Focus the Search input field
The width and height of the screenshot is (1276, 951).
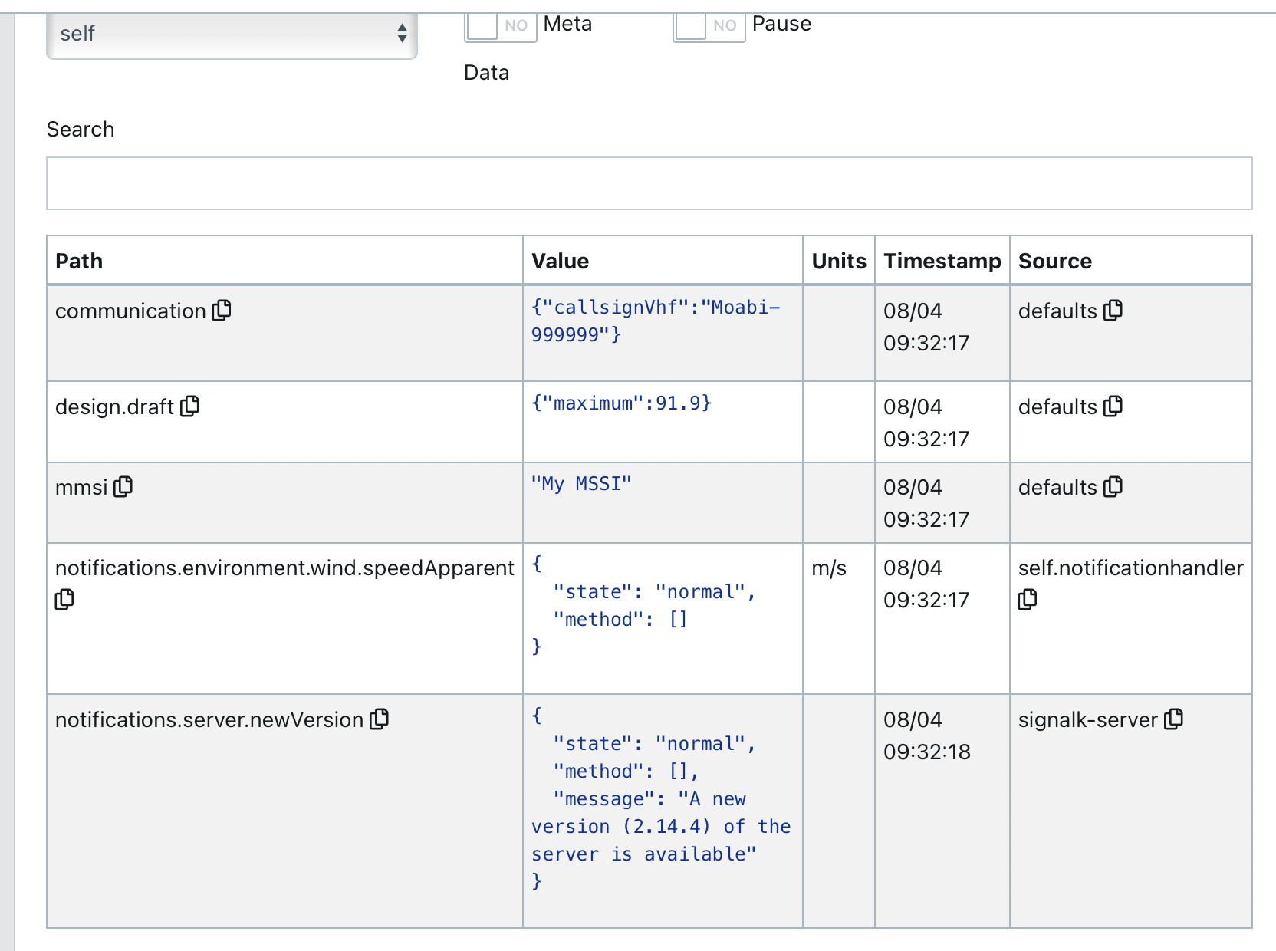point(649,183)
